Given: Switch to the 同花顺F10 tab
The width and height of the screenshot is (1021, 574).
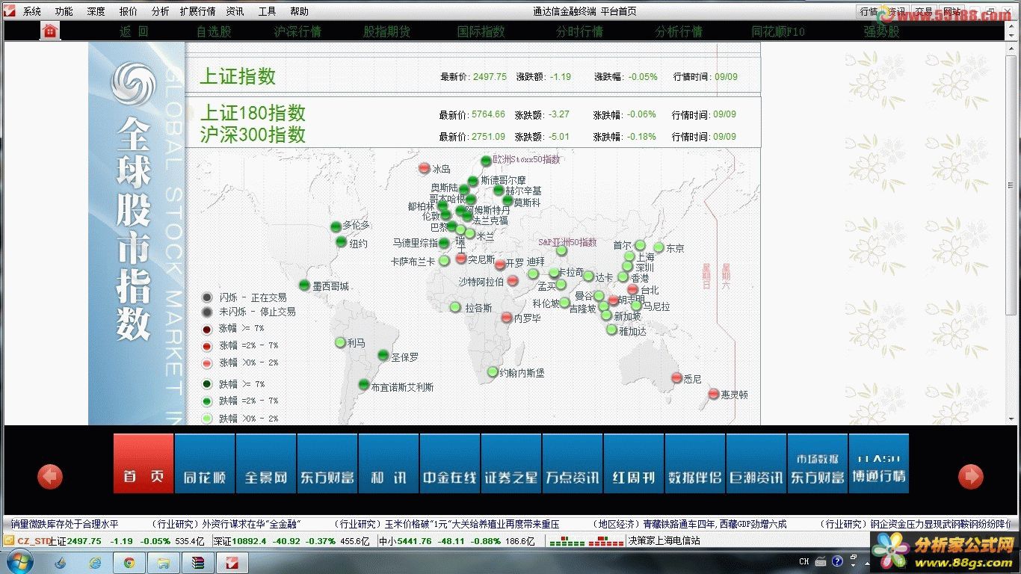Looking at the screenshot, I should [x=778, y=31].
